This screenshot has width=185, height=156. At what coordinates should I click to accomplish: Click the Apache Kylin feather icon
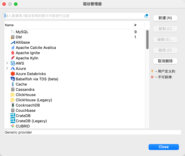[13, 58]
